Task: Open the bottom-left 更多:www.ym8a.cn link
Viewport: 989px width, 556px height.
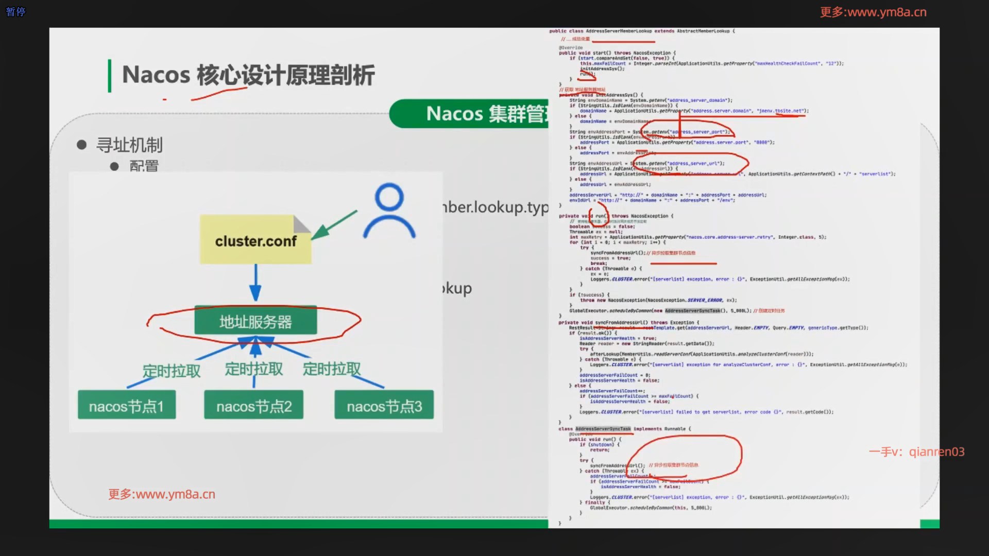Action: (162, 494)
